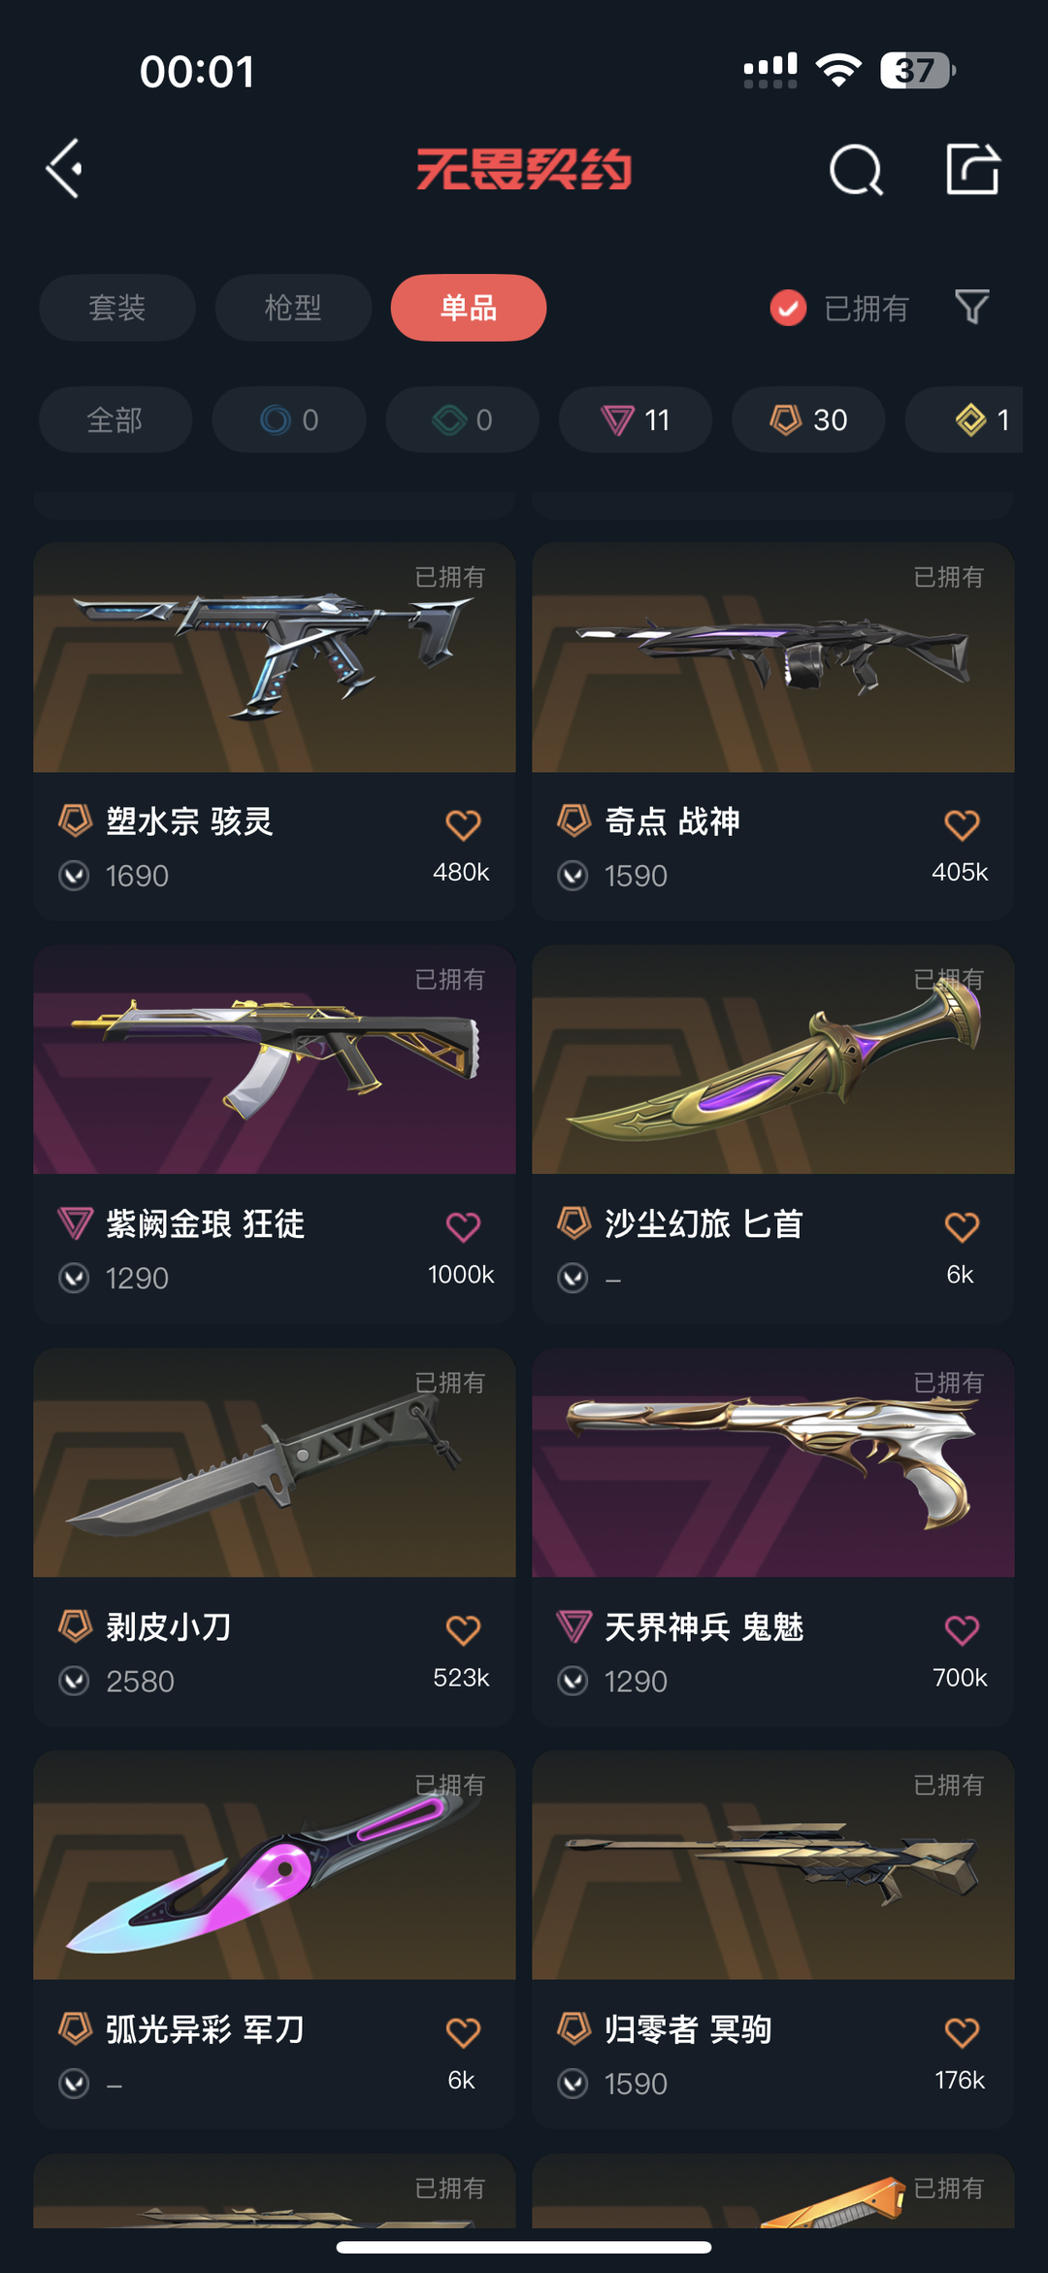Tap heart icon on 归零者 冥驹
The height and width of the screenshot is (2273, 1048).
(962, 2032)
